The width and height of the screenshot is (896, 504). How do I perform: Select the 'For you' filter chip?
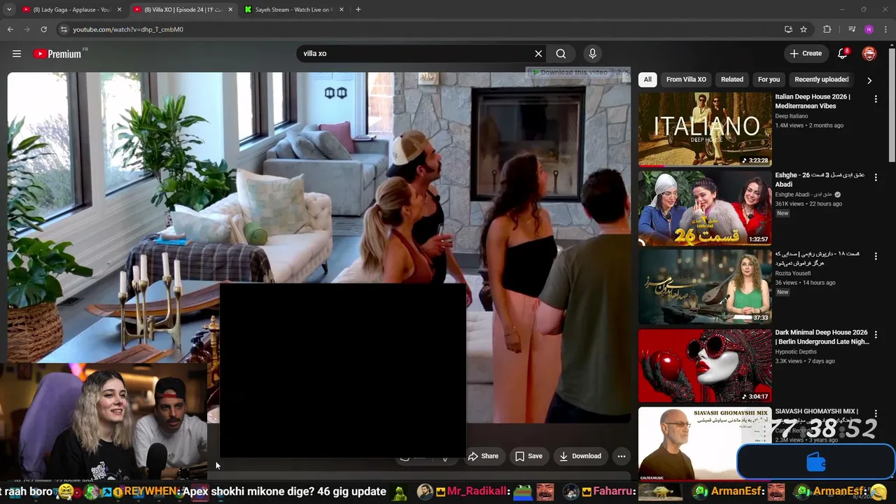click(x=769, y=80)
